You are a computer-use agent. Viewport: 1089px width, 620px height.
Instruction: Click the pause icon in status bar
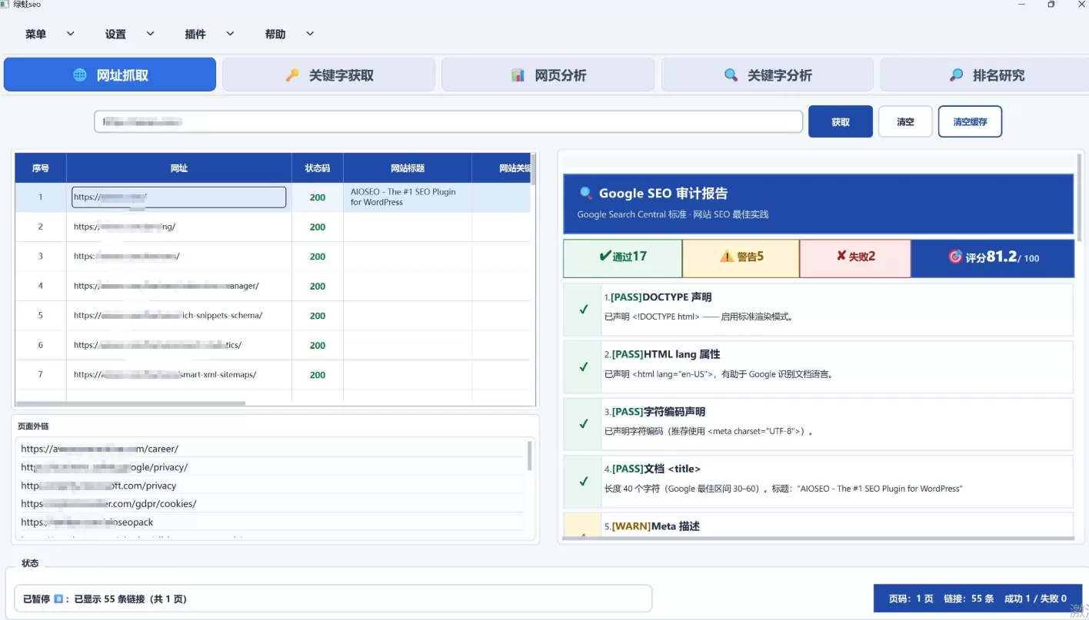point(58,598)
